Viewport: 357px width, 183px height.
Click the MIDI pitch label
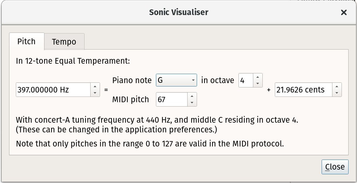pyautogui.click(x=130, y=100)
